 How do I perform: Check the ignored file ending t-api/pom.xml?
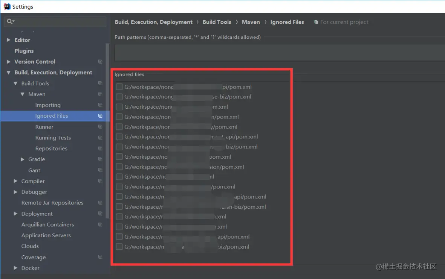119,137
